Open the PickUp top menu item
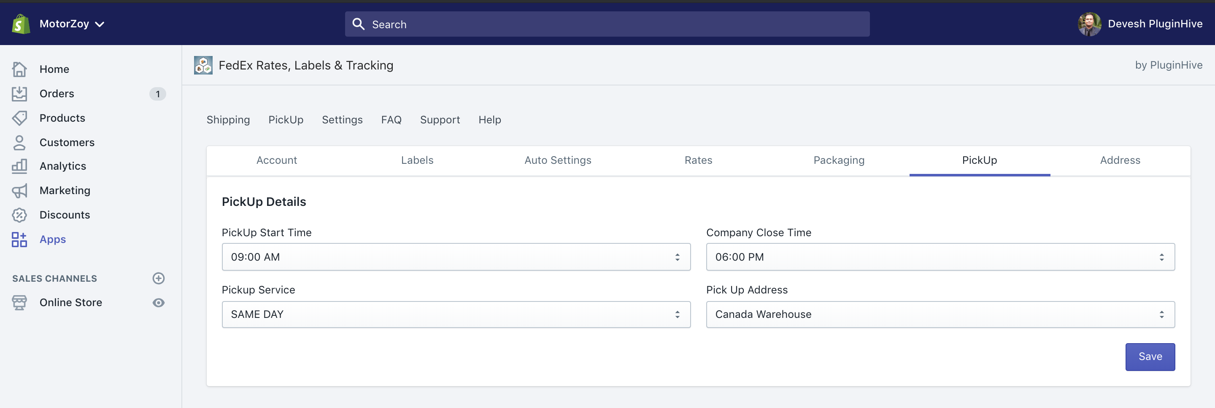Viewport: 1215px width, 408px height. pos(286,120)
